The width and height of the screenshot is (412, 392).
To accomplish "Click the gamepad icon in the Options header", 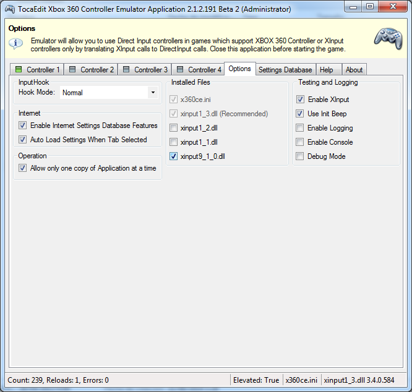I will (x=388, y=38).
